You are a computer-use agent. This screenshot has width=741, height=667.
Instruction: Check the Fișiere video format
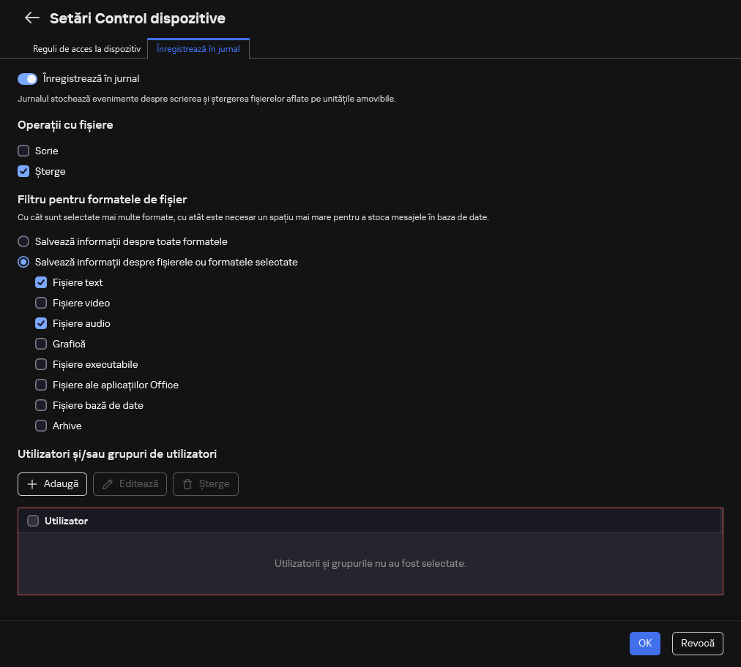click(x=41, y=303)
